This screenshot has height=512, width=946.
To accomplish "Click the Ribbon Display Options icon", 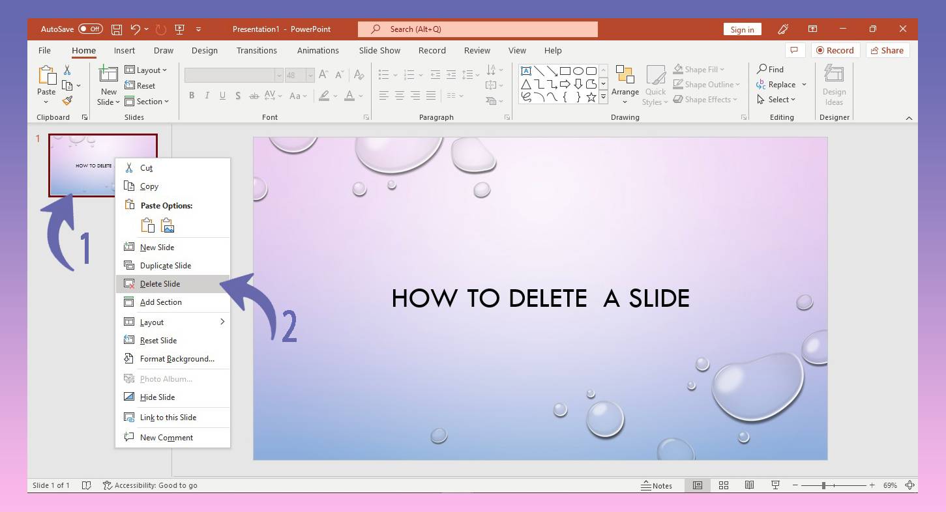I will 812,29.
